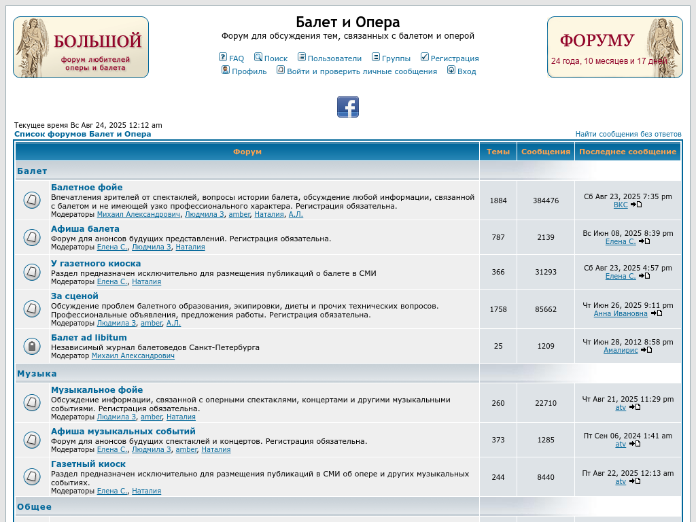Open the Общее category section
696x522 pixels.
[x=34, y=506]
